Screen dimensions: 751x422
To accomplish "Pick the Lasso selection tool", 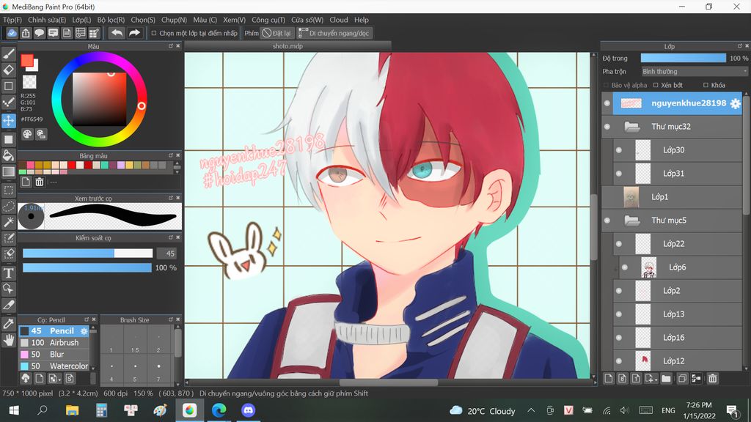I will [x=9, y=206].
